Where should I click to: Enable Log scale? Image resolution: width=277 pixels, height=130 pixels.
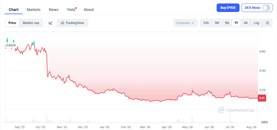point(256,23)
